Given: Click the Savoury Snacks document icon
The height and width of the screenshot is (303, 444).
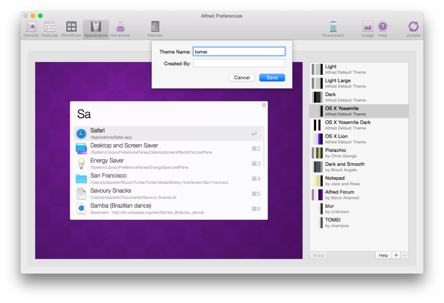Looking at the screenshot, I should click(x=81, y=194).
